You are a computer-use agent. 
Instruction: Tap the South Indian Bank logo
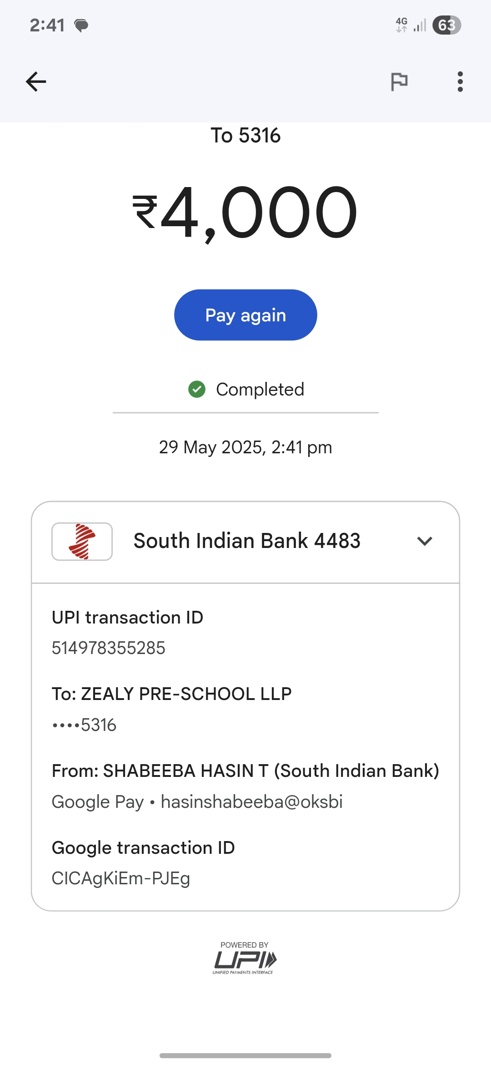[x=82, y=541]
